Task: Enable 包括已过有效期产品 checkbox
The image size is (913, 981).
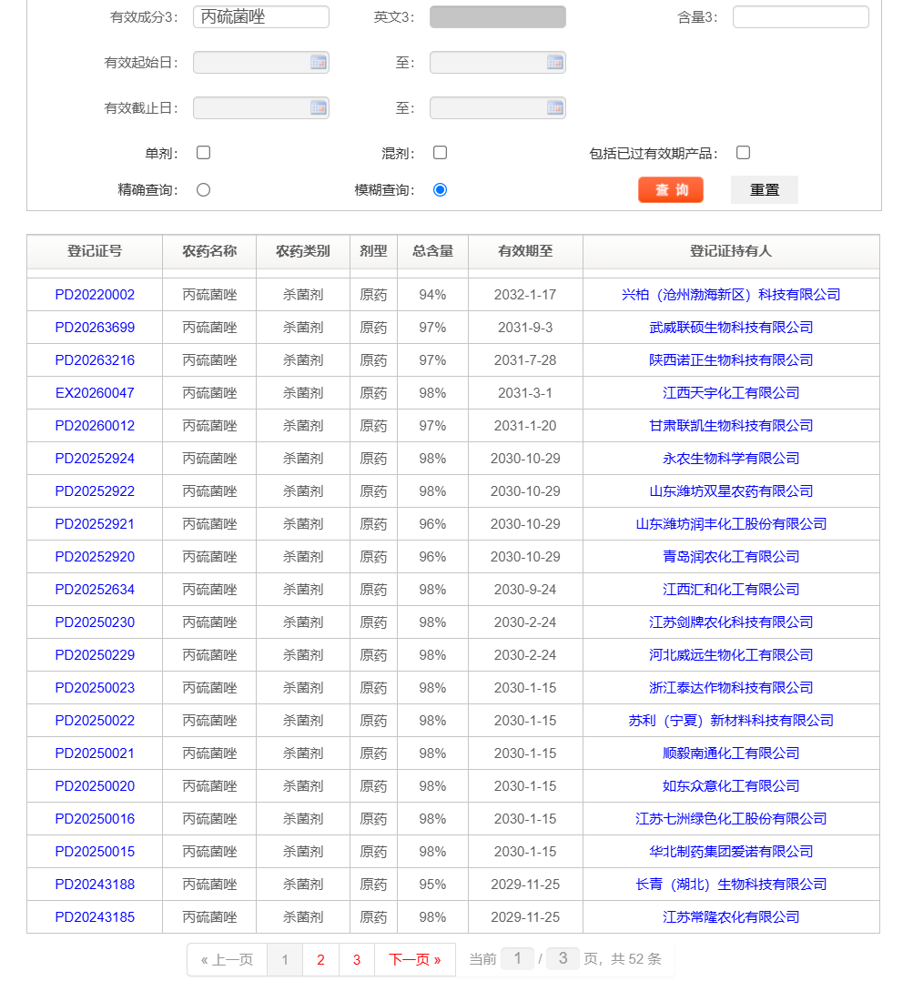Action: 743,153
